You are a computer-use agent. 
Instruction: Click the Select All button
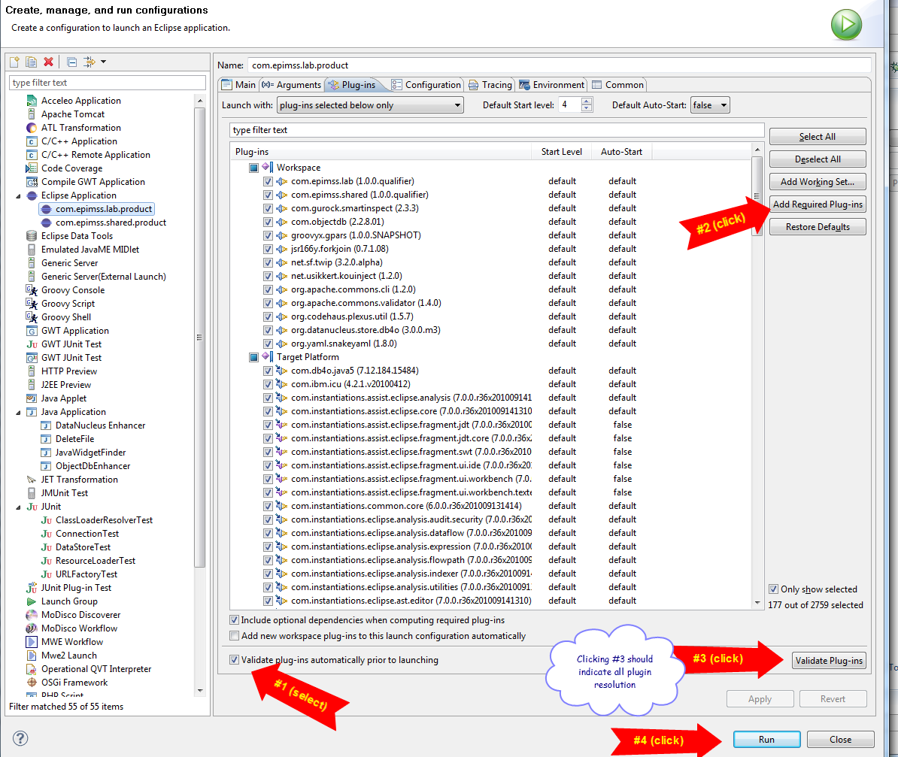(818, 137)
